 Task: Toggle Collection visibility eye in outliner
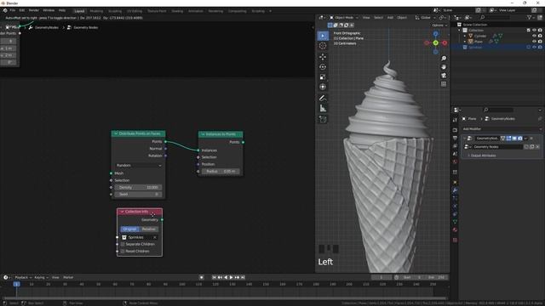point(534,31)
